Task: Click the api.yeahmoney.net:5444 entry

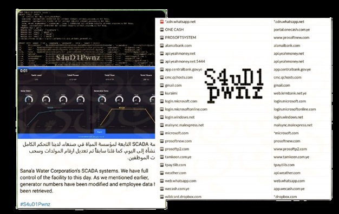Action: [185, 61]
